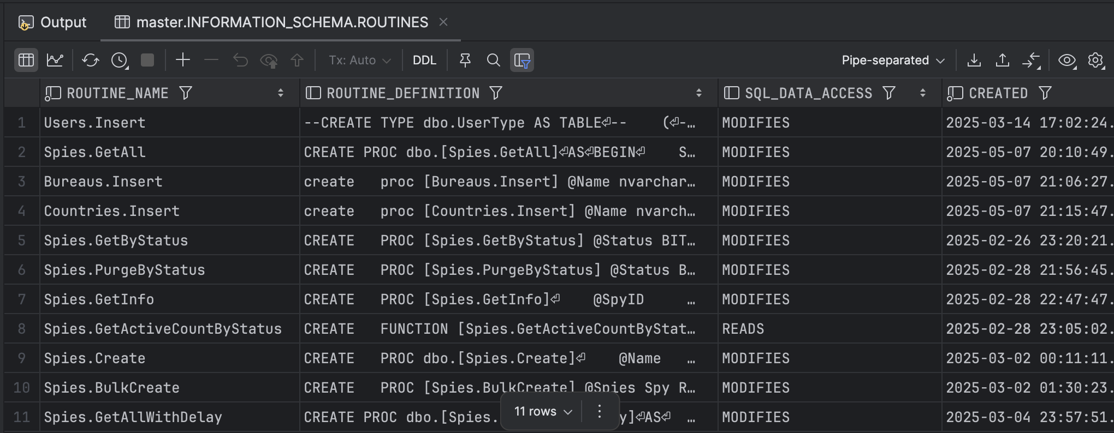Viewport: 1114px width, 433px height.
Task: Filter the ROUTINE_NAME column
Action: click(x=186, y=93)
